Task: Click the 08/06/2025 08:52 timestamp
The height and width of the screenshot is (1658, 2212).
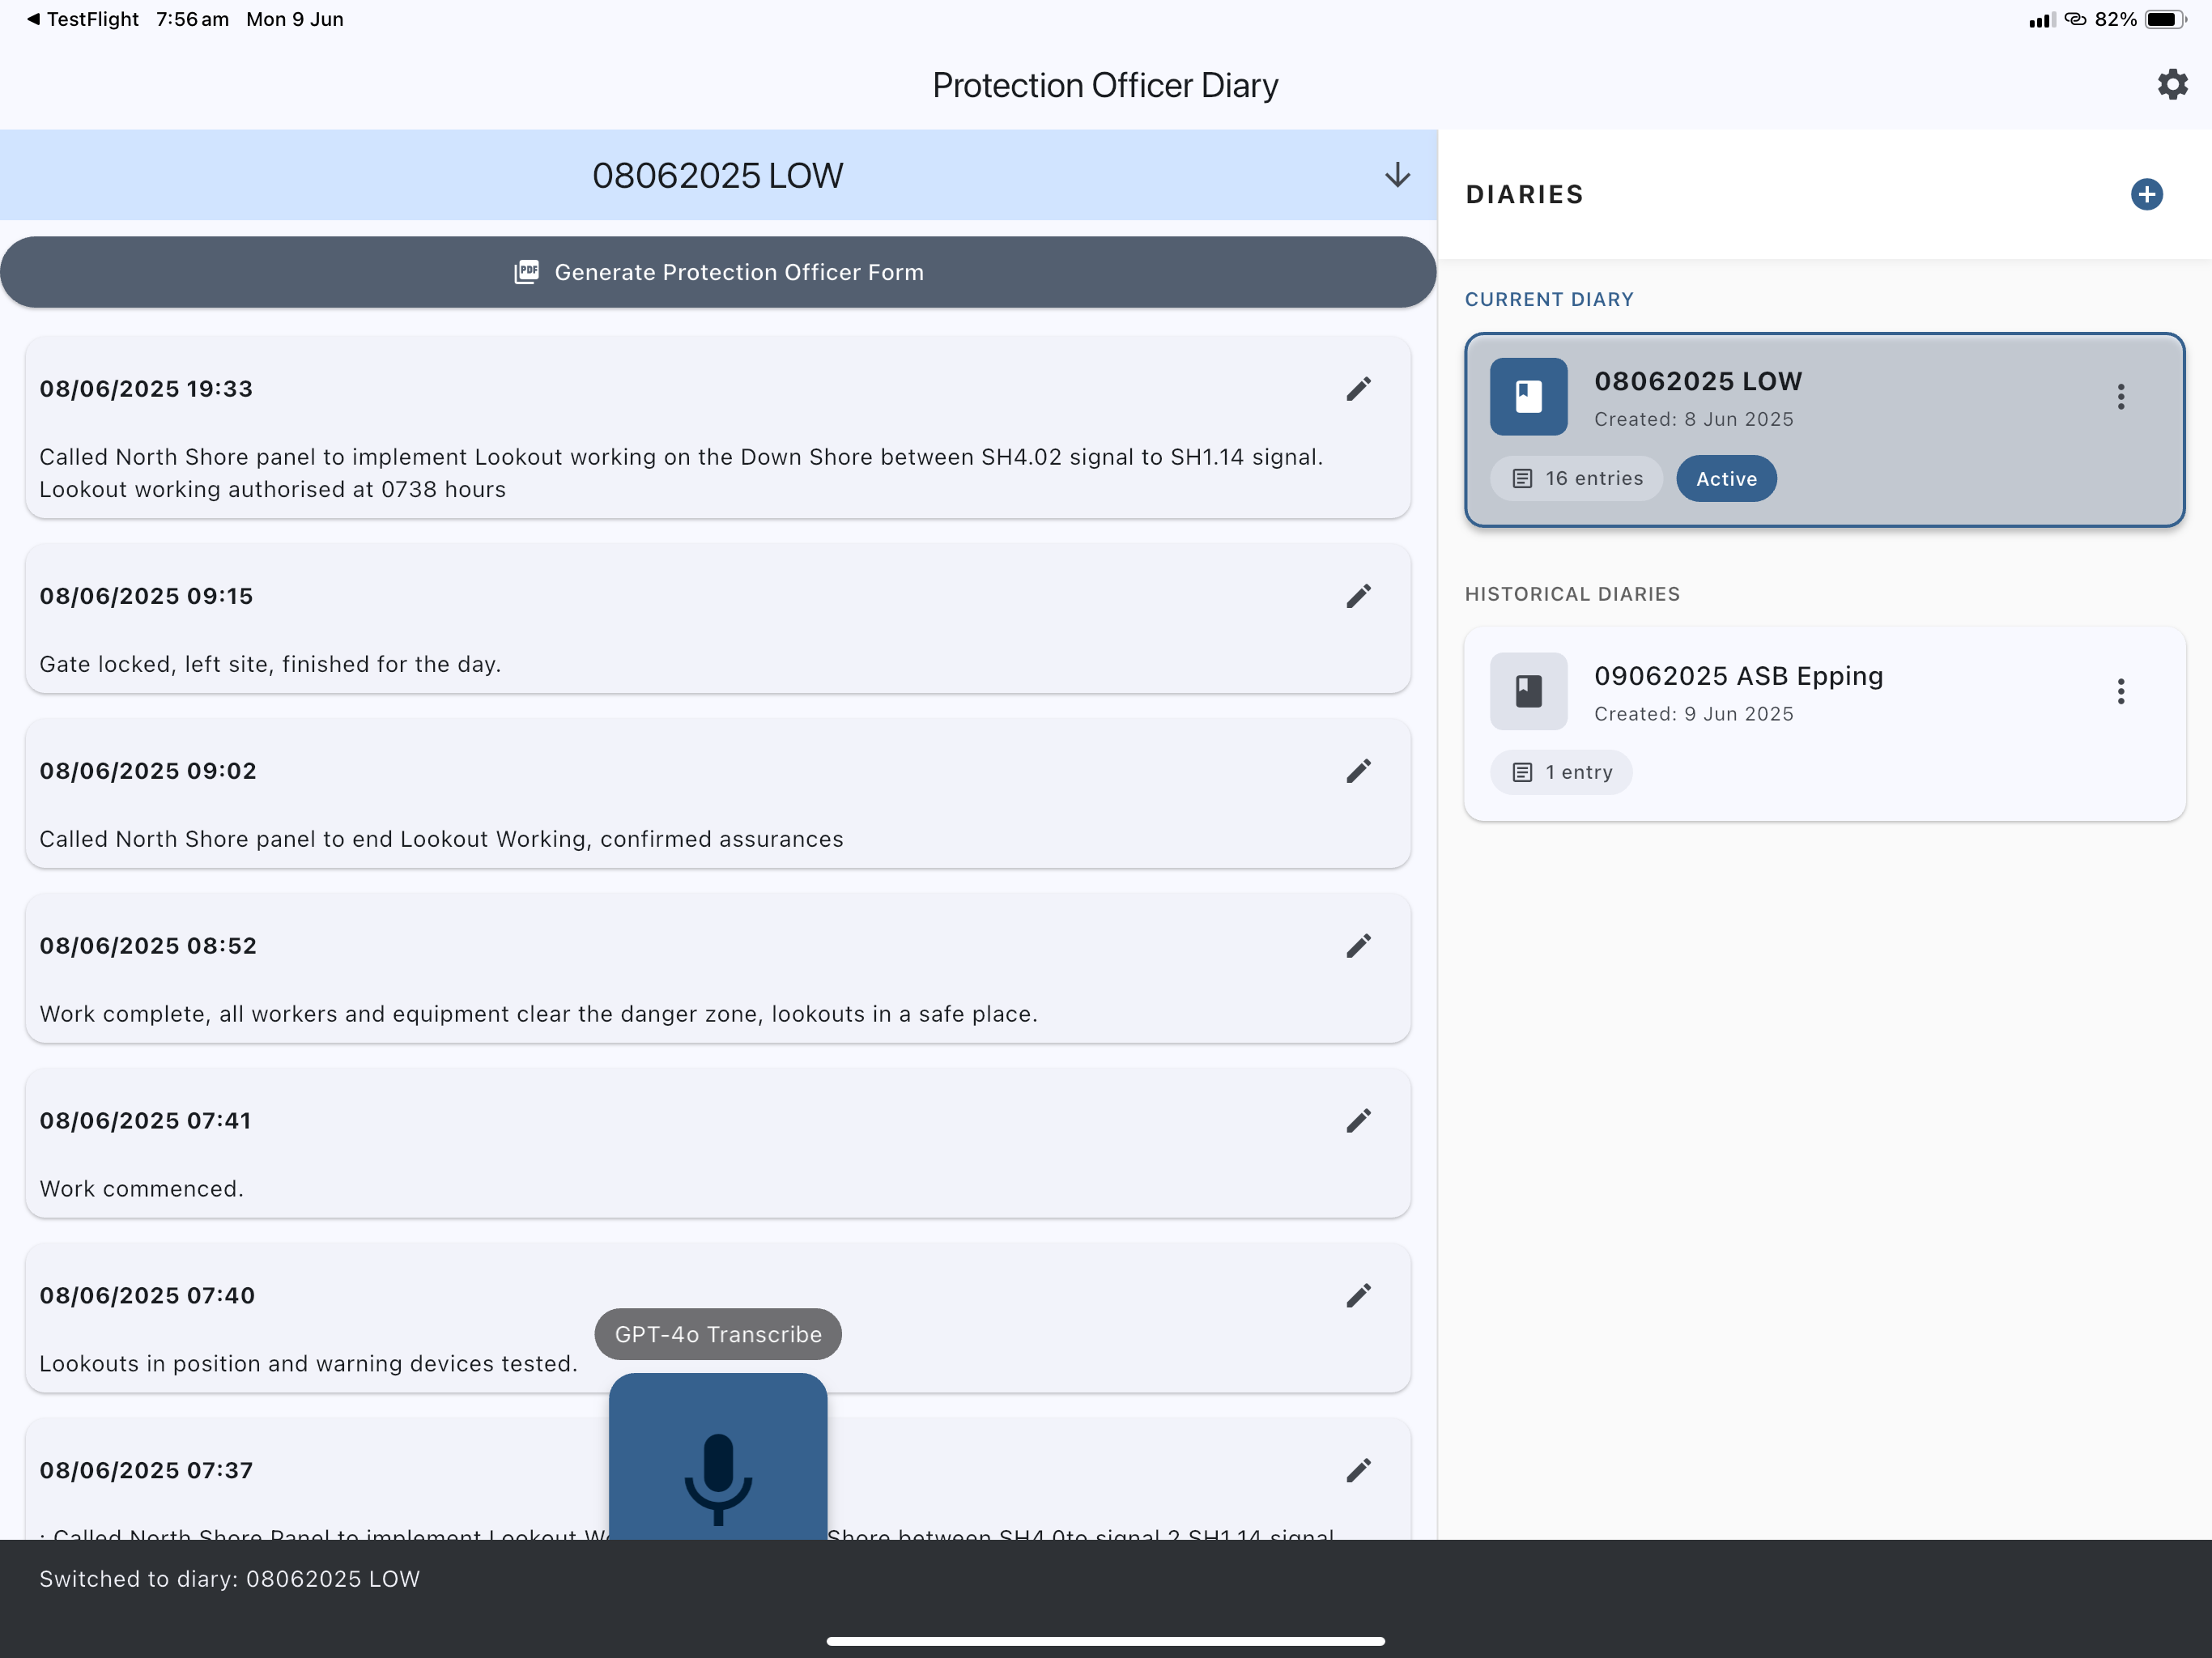Action: click(x=148, y=946)
